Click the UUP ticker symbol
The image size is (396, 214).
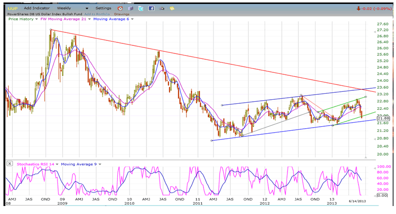pyautogui.click(x=12, y=8)
